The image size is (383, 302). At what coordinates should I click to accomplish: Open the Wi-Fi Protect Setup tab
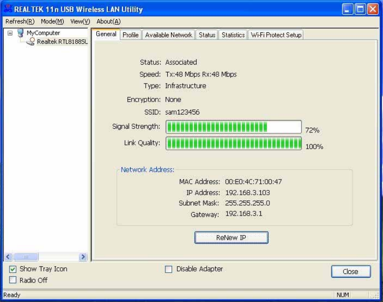tap(276, 35)
